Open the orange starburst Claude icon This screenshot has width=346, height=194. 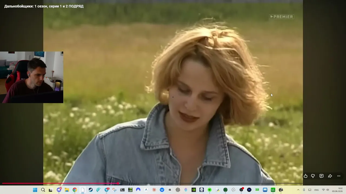click(154, 190)
